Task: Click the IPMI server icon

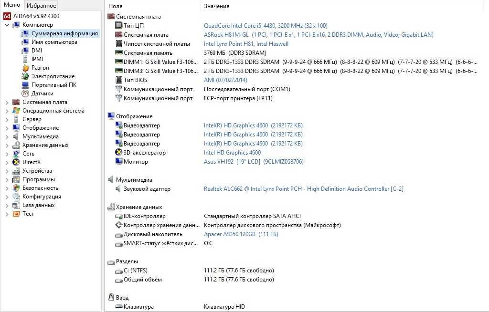Action: pyautogui.click(x=25, y=59)
